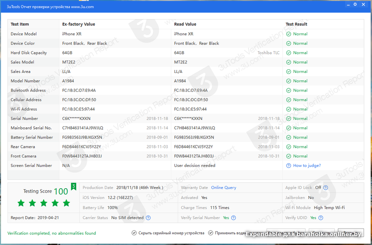The image size is (372, 245).
Task: Click the Activated 'Yes' value
Action: pos(204,198)
